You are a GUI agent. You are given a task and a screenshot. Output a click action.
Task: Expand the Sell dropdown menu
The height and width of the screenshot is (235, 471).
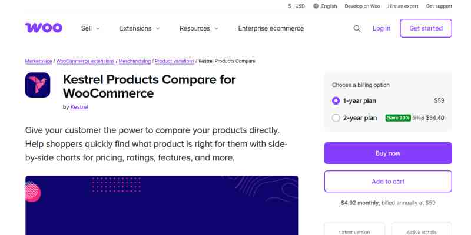click(x=90, y=28)
